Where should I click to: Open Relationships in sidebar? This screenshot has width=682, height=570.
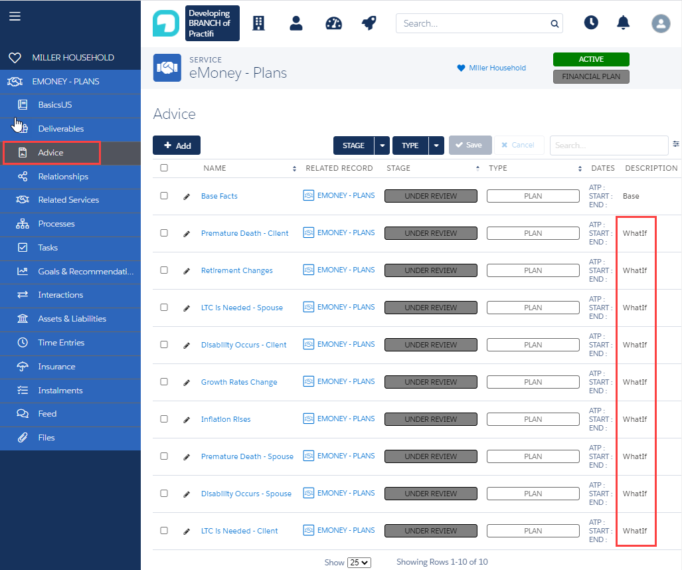click(x=70, y=177)
